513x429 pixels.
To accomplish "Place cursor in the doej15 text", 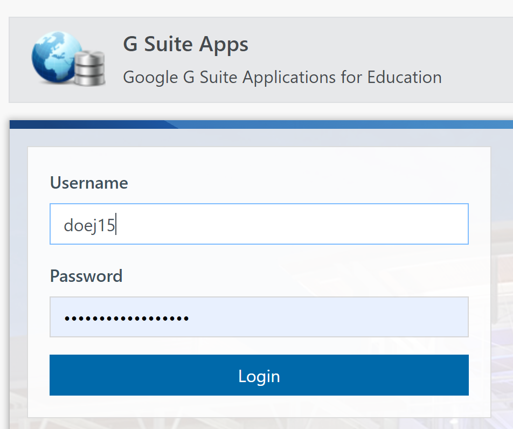I will coord(89,225).
